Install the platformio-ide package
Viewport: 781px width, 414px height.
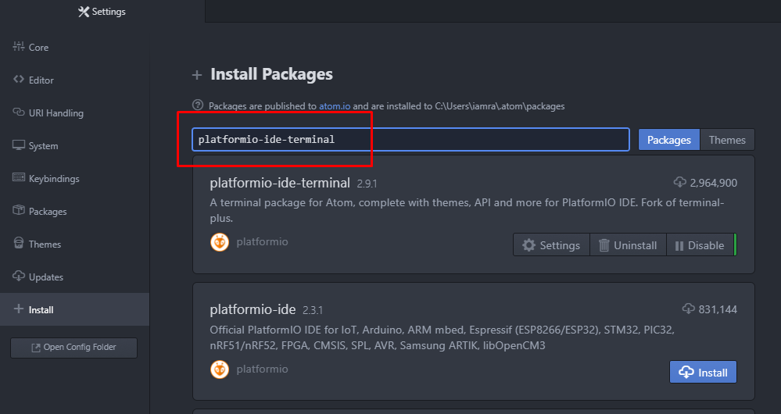coord(703,372)
